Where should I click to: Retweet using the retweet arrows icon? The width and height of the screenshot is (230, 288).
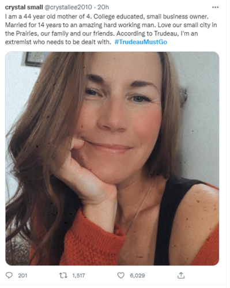pos(63,275)
